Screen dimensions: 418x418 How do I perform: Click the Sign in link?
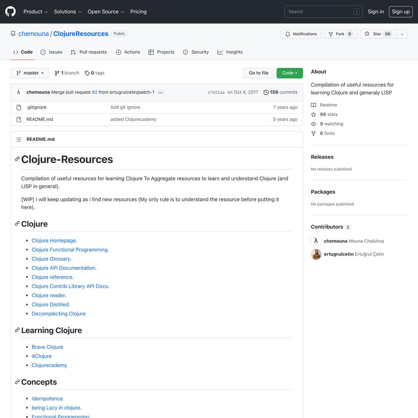(x=376, y=12)
